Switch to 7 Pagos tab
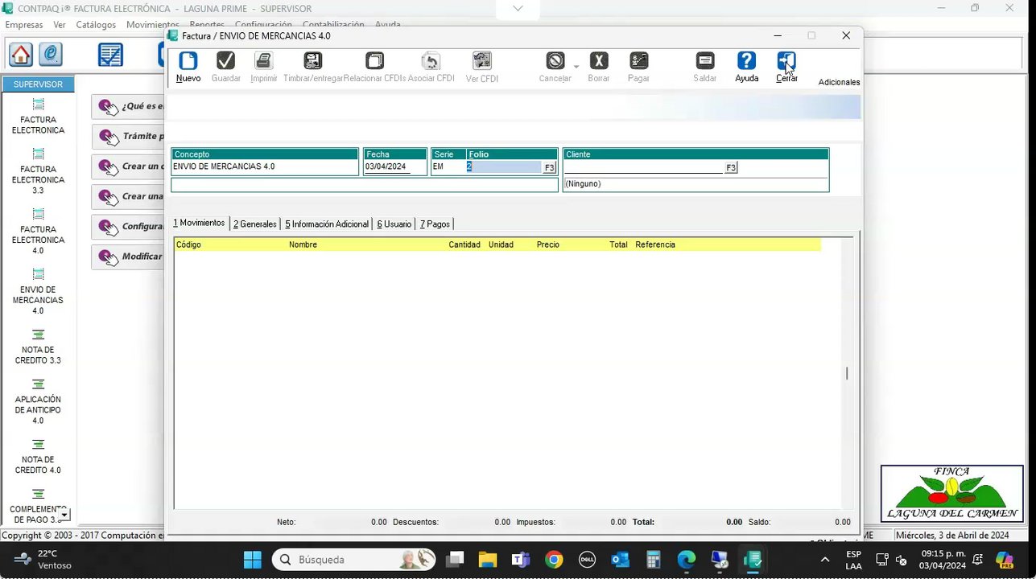The width and height of the screenshot is (1036, 579). 435,224
